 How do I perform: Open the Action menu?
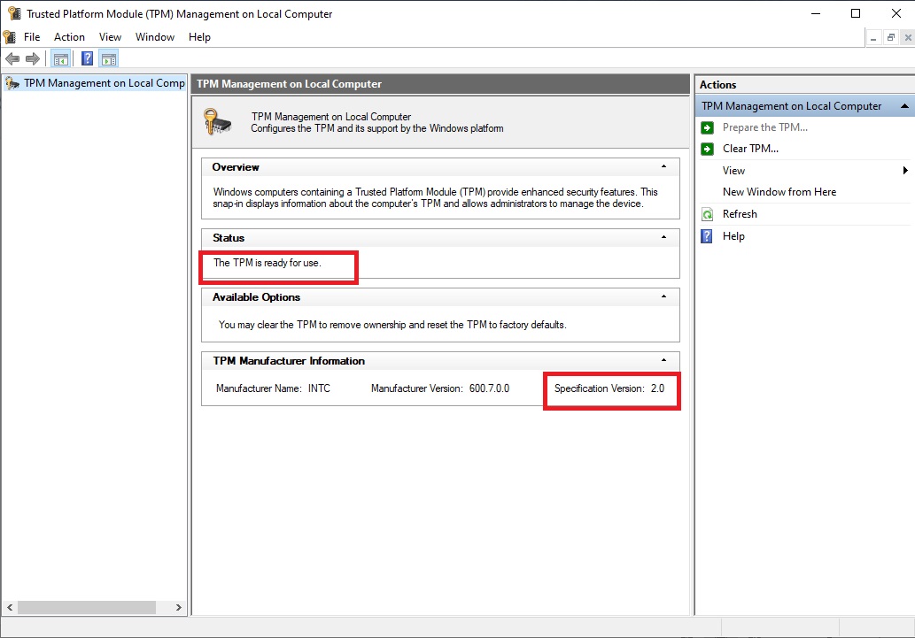coord(69,37)
